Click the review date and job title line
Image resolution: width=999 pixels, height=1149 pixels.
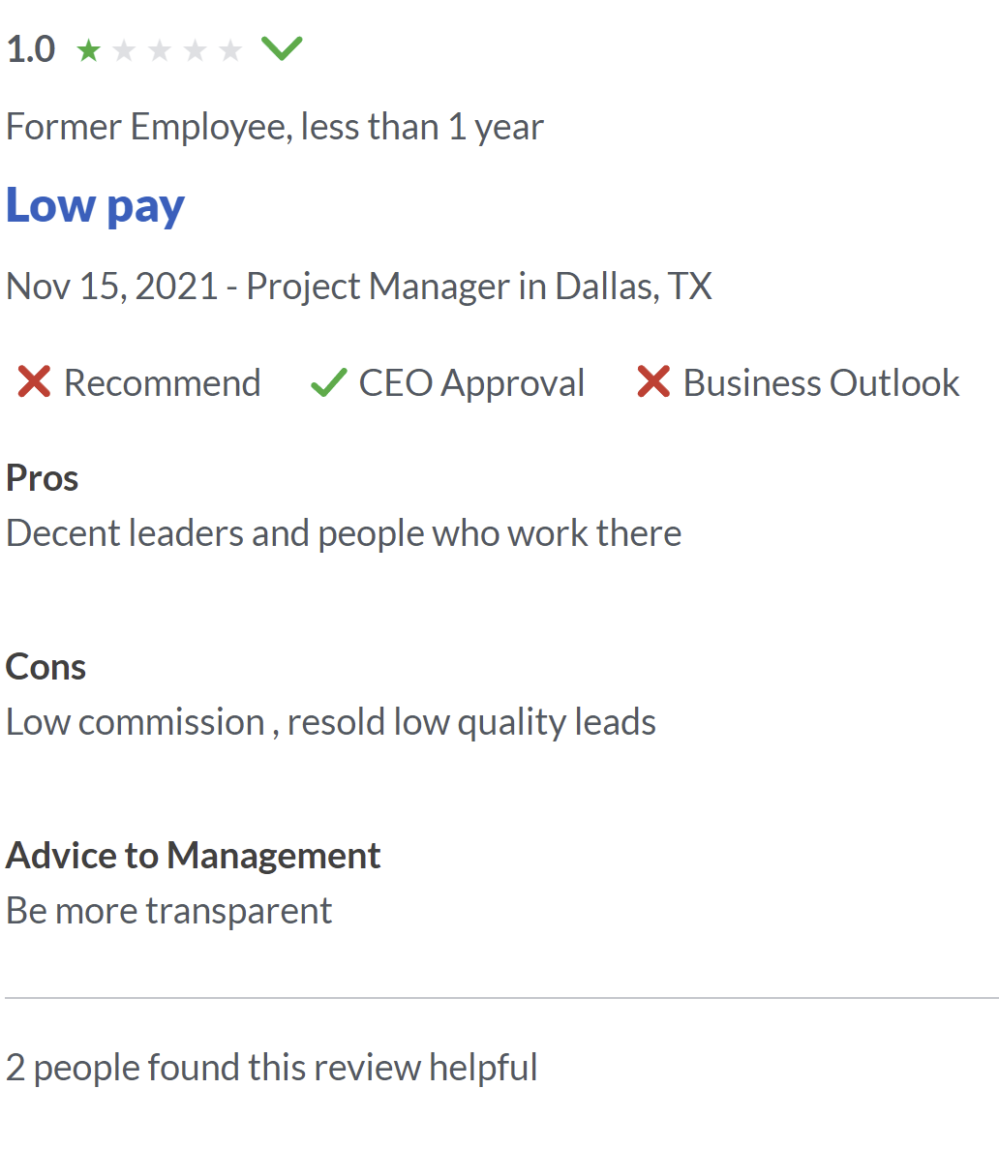tap(358, 287)
